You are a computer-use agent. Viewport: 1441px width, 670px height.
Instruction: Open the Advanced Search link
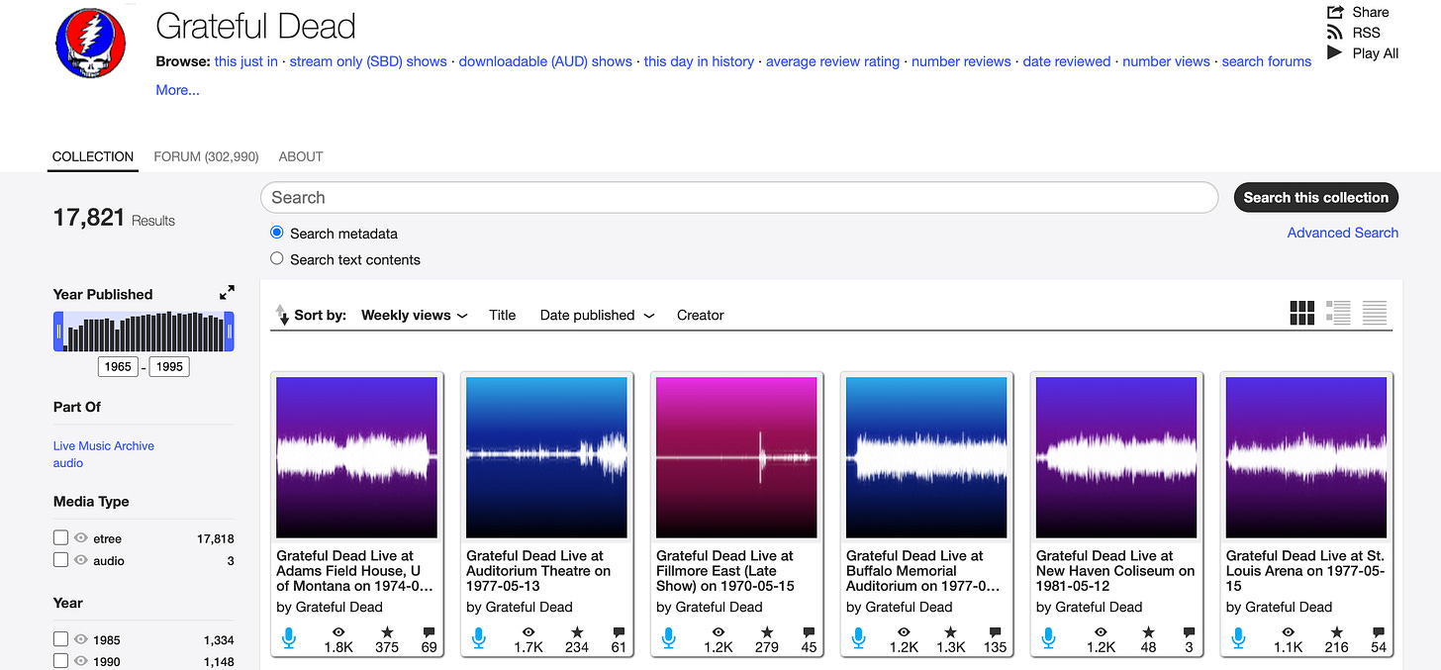[x=1342, y=233]
